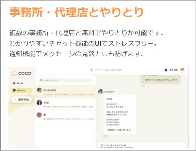Click magnifier icon in chat list search
196x151 pixels.
pyautogui.click(x=41, y=80)
